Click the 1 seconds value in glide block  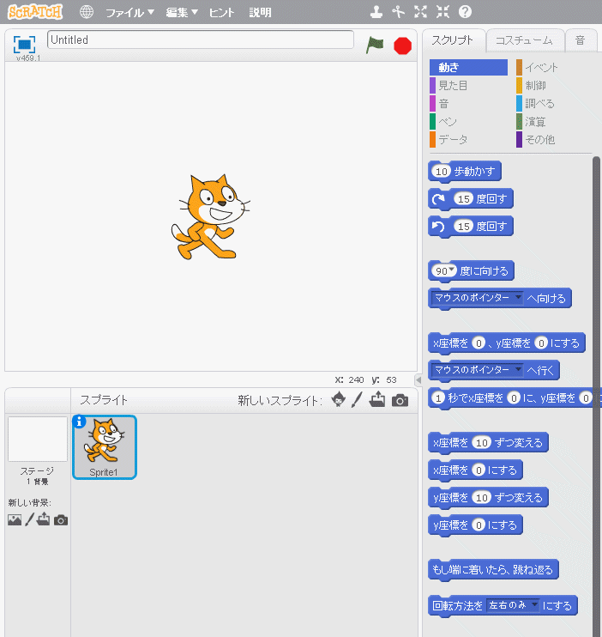[x=438, y=397]
